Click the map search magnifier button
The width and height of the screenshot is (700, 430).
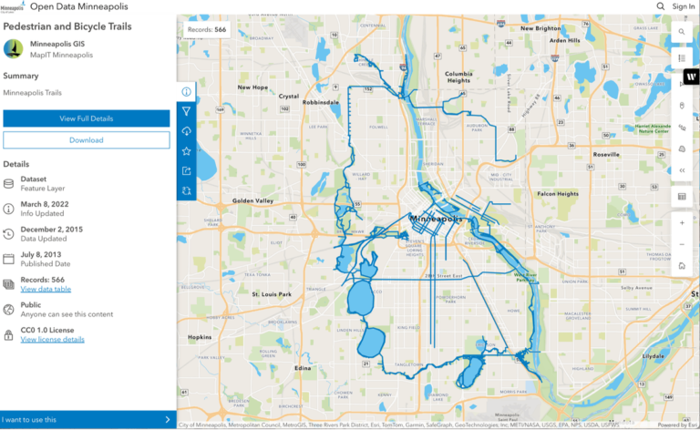point(682,32)
